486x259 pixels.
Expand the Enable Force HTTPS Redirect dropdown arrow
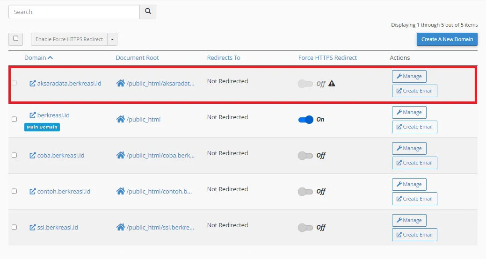tap(112, 39)
